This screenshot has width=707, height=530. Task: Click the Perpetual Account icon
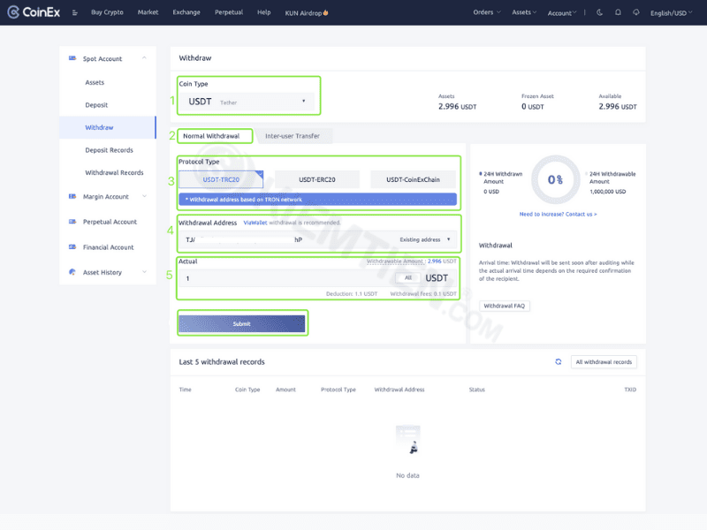pos(72,222)
